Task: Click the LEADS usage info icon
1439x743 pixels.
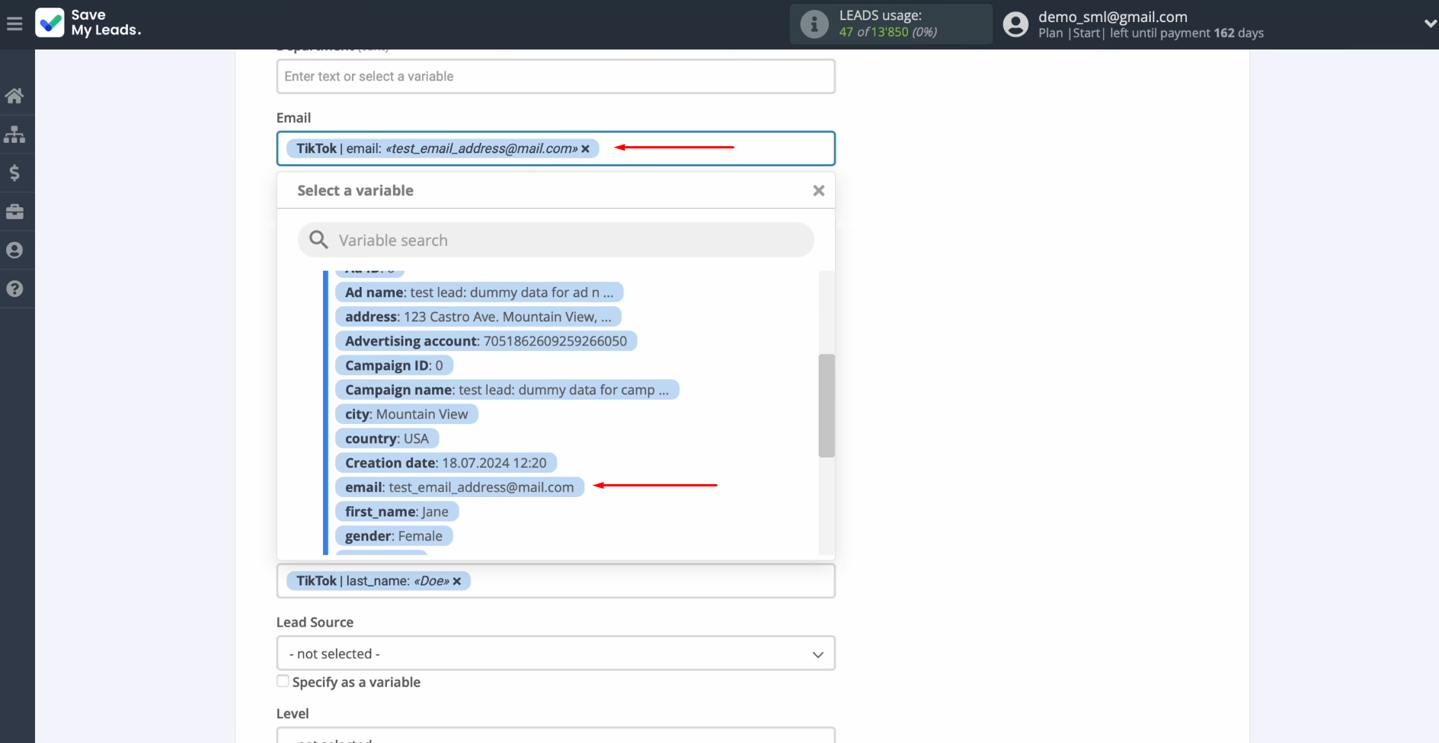Action: pyautogui.click(x=814, y=24)
